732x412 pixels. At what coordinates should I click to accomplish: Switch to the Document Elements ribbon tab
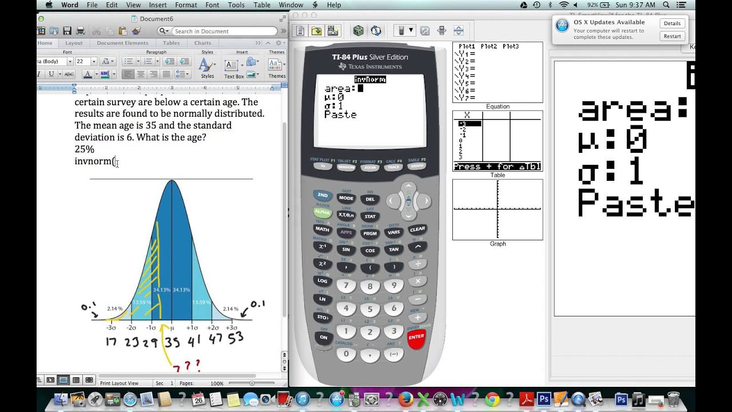122,43
